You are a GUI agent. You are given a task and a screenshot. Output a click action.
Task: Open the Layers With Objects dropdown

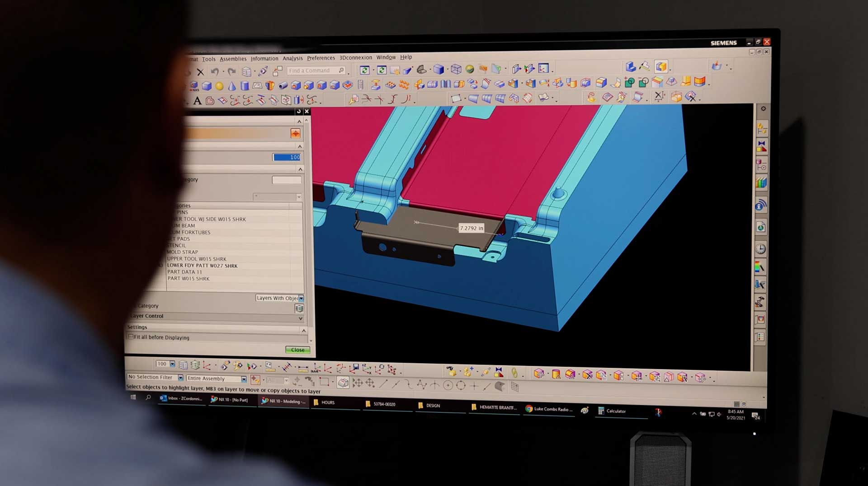[301, 299]
